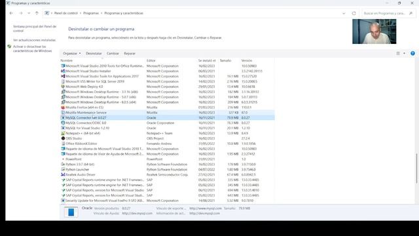Click the vertical scrollbar thumb
The width and height of the screenshot is (419, 236).
[416, 168]
